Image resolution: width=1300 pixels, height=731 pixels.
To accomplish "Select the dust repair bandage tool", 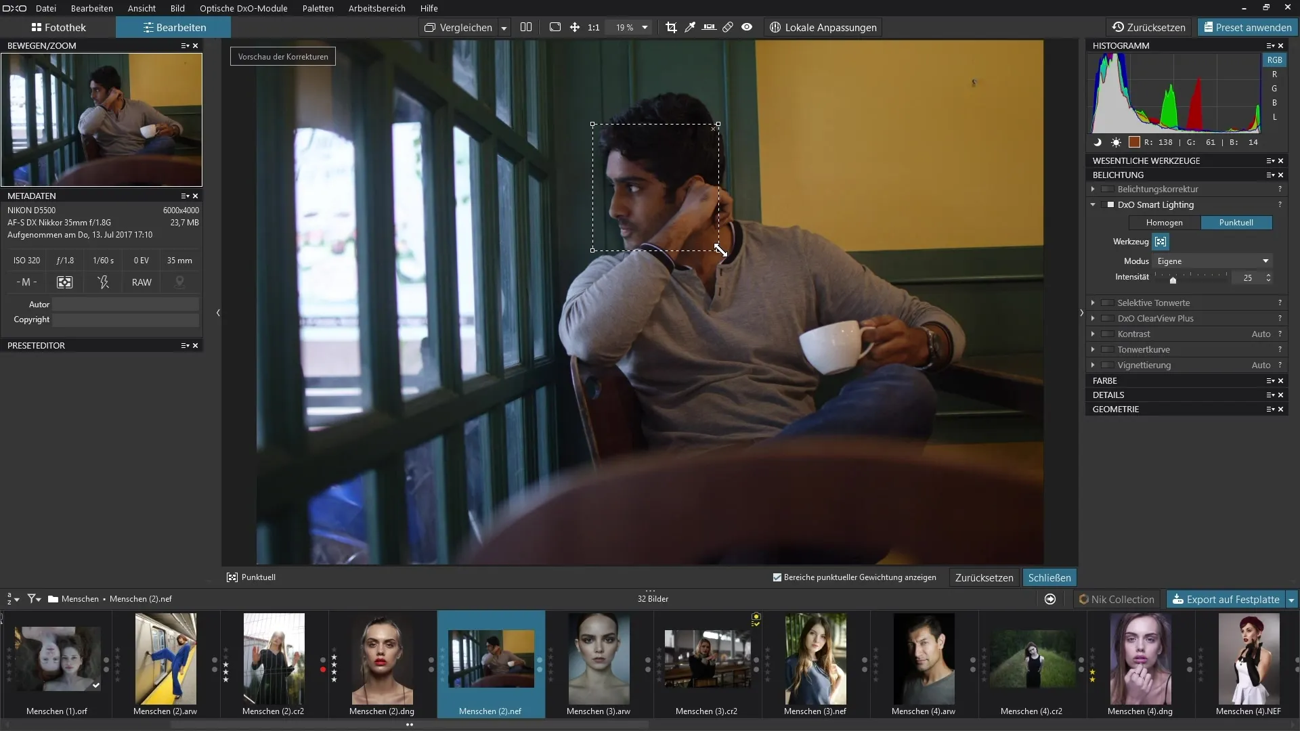I will [x=728, y=28].
